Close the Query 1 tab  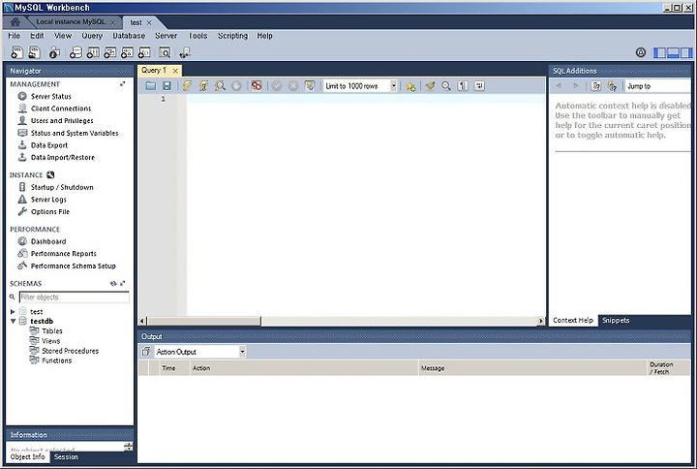(x=175, y=71)
